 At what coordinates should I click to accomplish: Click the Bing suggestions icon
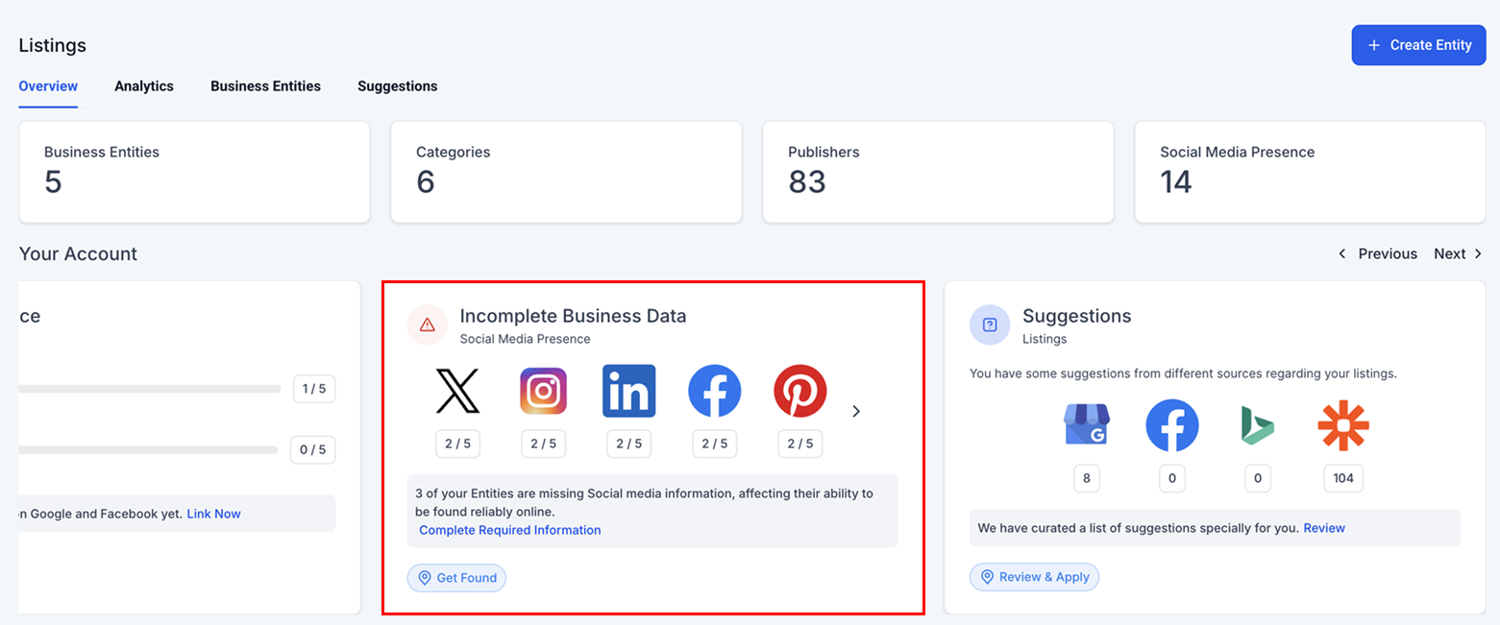pos(1257,425)
